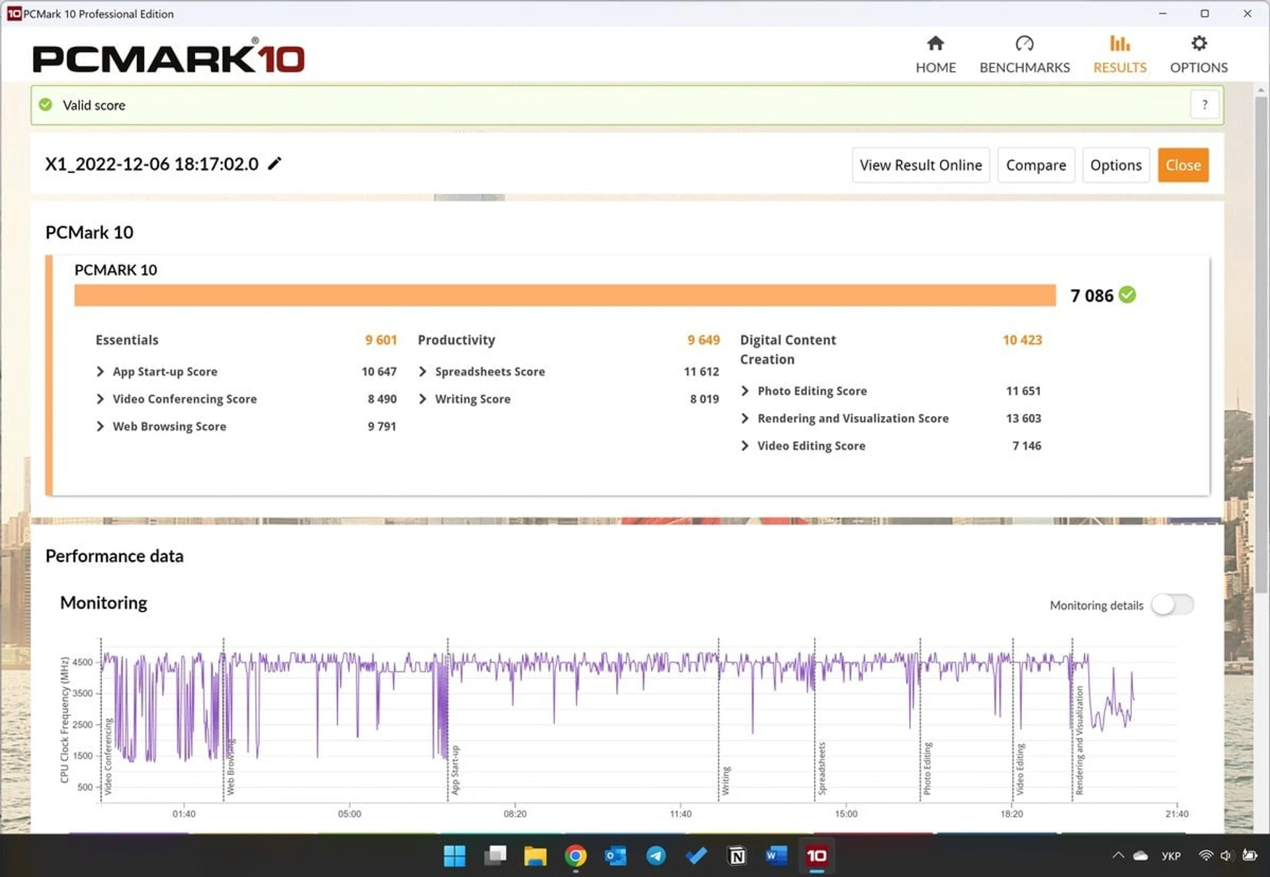
Task: Open File Explorer from taskbar
Action: pyautogui.click(x=535, y=856)
